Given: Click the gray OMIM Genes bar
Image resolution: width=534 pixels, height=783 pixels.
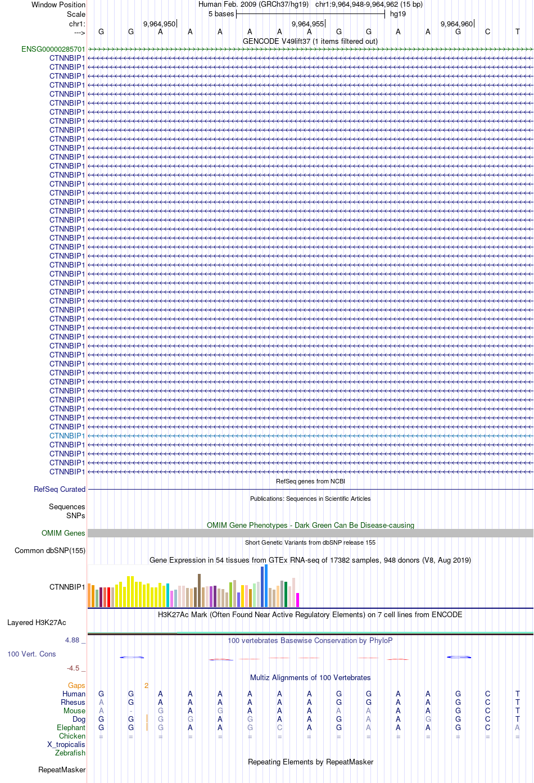Looking at the screenshot, I should click(310, 533).
